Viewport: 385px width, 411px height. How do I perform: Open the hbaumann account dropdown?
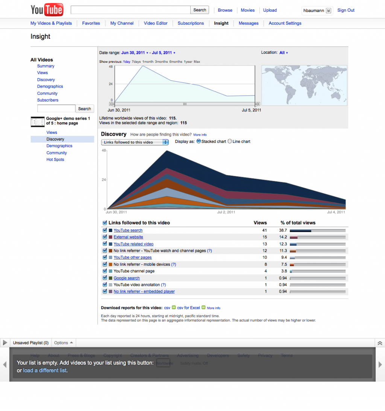[x=328, y=11]
